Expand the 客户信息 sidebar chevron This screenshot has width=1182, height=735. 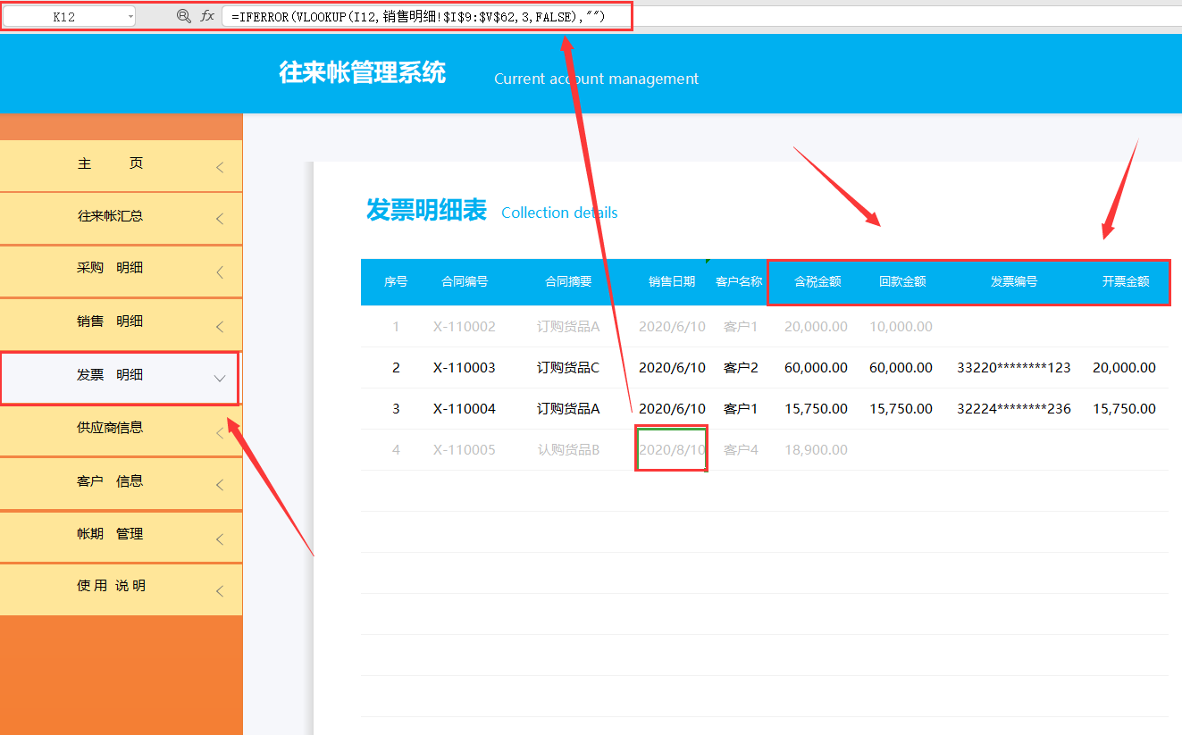[220, 484]
